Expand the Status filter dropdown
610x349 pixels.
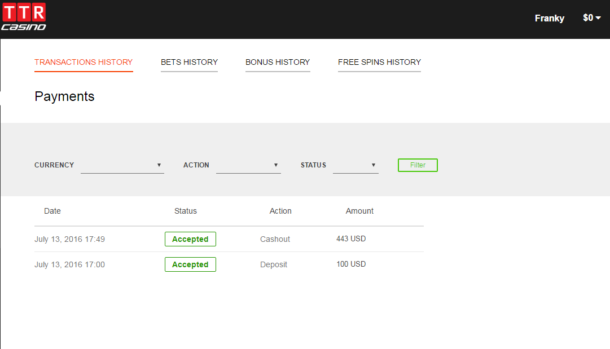pyautogui.click(x=356, y=165)
